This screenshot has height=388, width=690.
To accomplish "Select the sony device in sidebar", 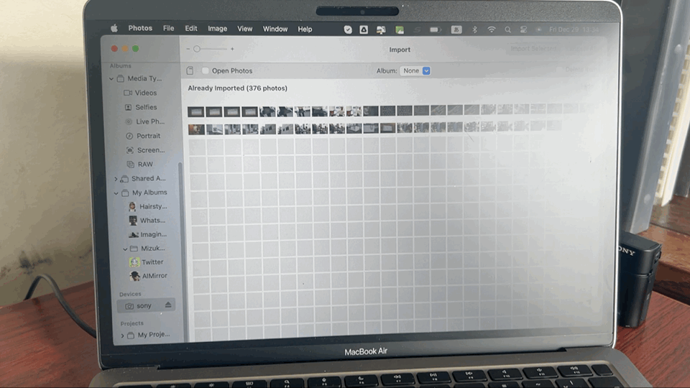I will 143,306.
